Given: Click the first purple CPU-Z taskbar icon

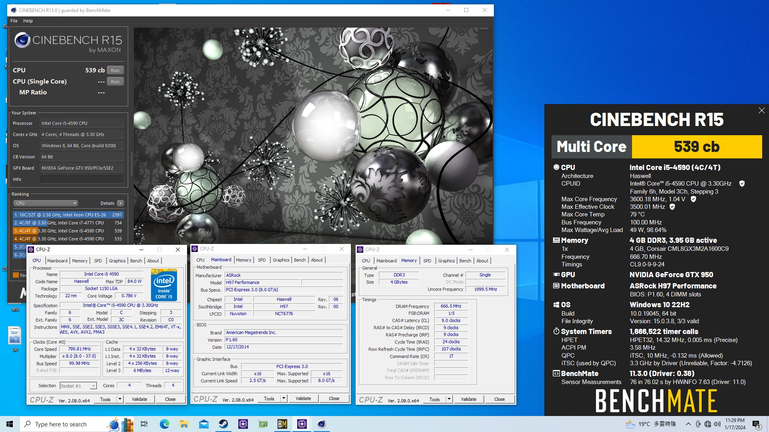Looking at the screenshot, I should [x=243, y=424].
